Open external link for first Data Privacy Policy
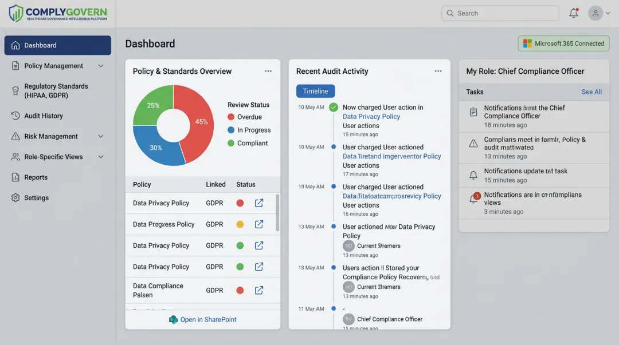The image size is (619, 345). (x=259, y=203)
